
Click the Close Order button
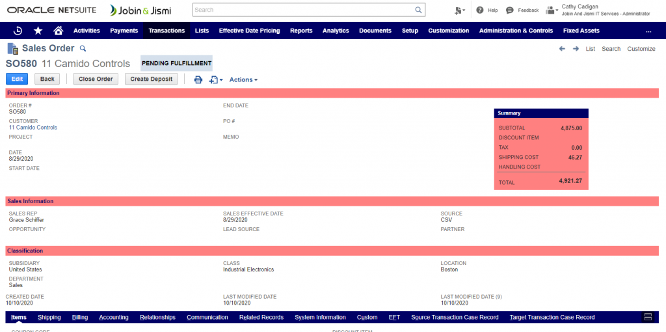[x=96, y=79]
